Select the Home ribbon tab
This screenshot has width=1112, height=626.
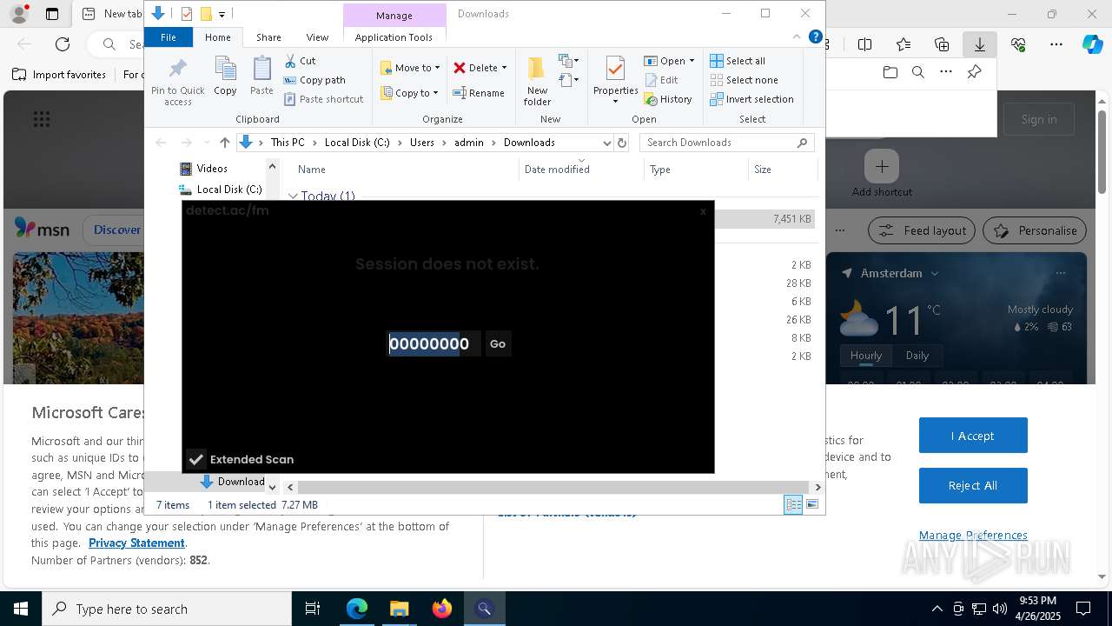click(217, 37)
